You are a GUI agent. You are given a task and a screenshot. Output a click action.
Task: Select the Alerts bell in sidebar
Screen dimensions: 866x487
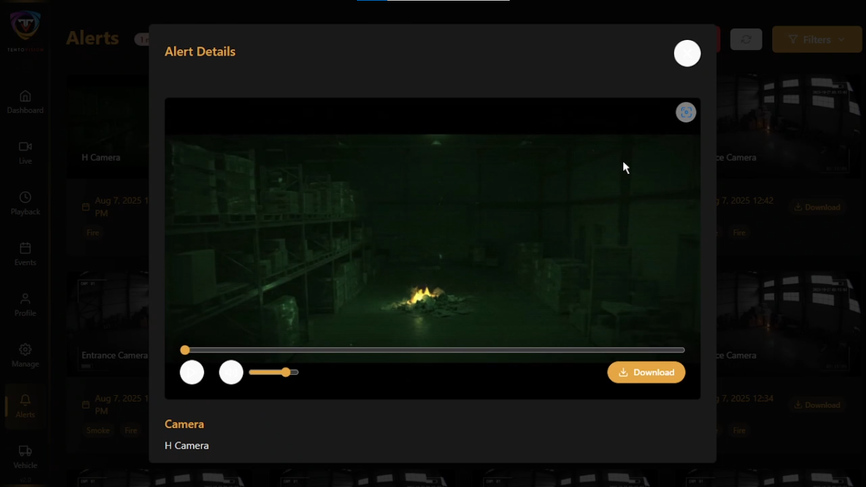(x=25, y=406)
